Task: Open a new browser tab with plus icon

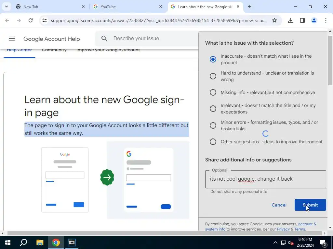Action: [x=250, y=6]
